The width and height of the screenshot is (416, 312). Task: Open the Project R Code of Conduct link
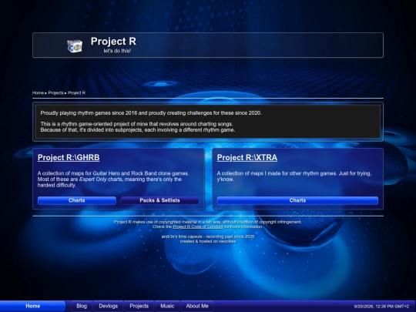198,226
